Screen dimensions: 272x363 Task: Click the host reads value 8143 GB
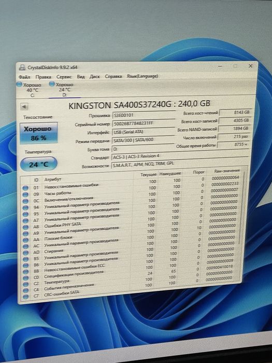(x=235, y=113)
